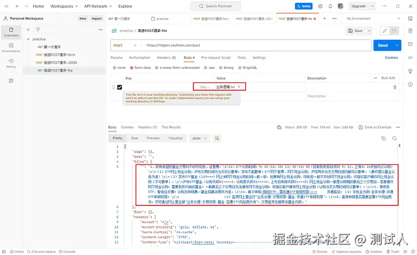Open the No Environment selector
The height and width of the screenshot is (255, 417).
373,18
